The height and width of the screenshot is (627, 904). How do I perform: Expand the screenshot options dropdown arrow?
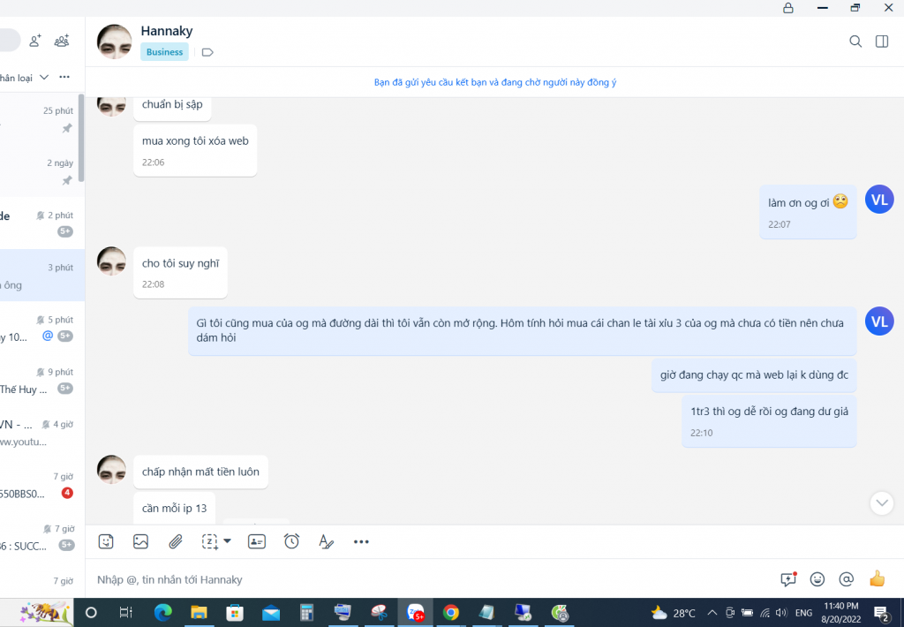click(227, 540)
